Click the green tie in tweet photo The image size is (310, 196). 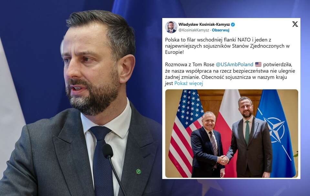pyautogui.click(x=247, y=132)
